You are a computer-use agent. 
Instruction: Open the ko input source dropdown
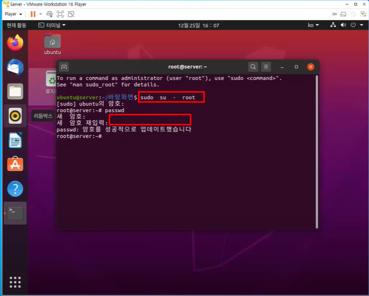pyautogui.click(x=313, y=25)
